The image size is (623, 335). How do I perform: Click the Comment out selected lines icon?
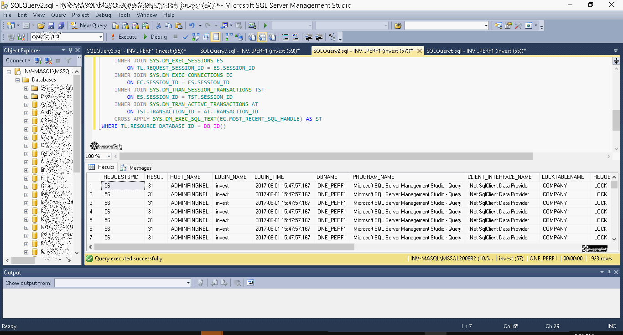tap(285, 37)
